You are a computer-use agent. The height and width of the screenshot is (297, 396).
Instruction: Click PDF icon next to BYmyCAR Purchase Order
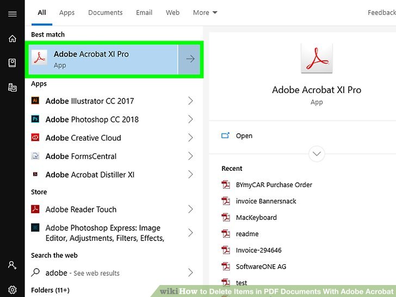click(226, 184)
